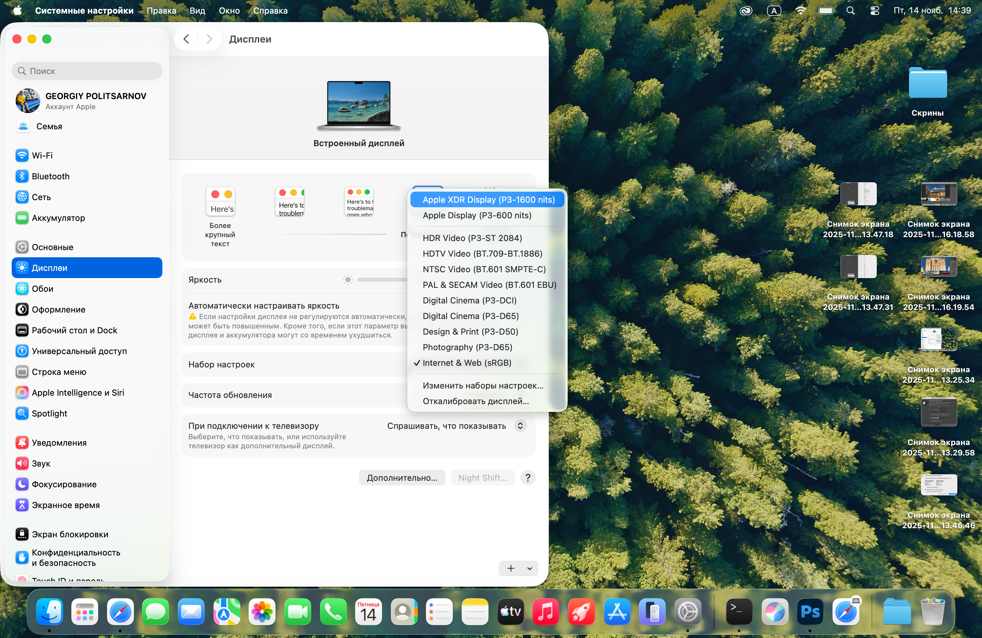Click the Finder icon in Dock
Viewport: 982px width, 638px height.
tap(49, 612)
